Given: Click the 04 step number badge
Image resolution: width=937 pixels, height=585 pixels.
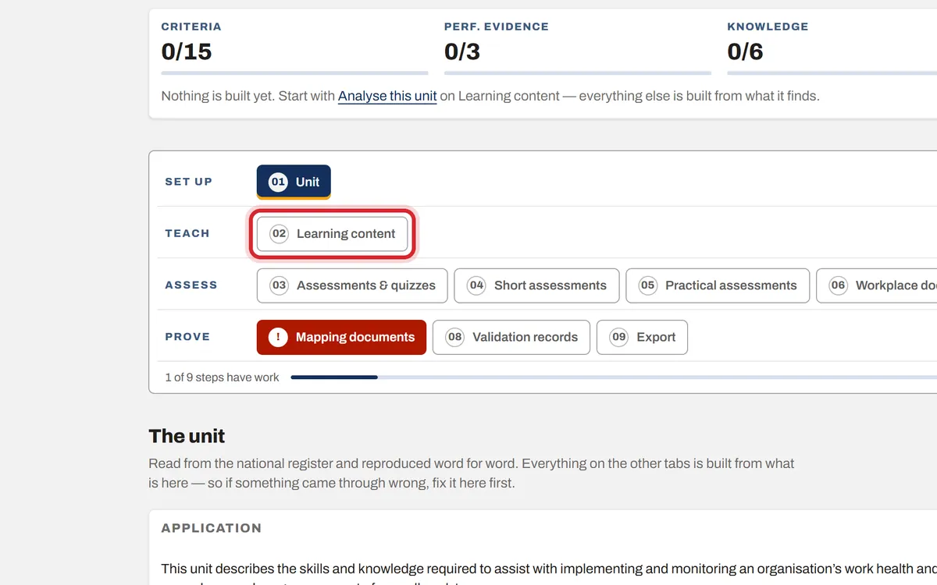Looking at the screenshot, I should 476,285.
